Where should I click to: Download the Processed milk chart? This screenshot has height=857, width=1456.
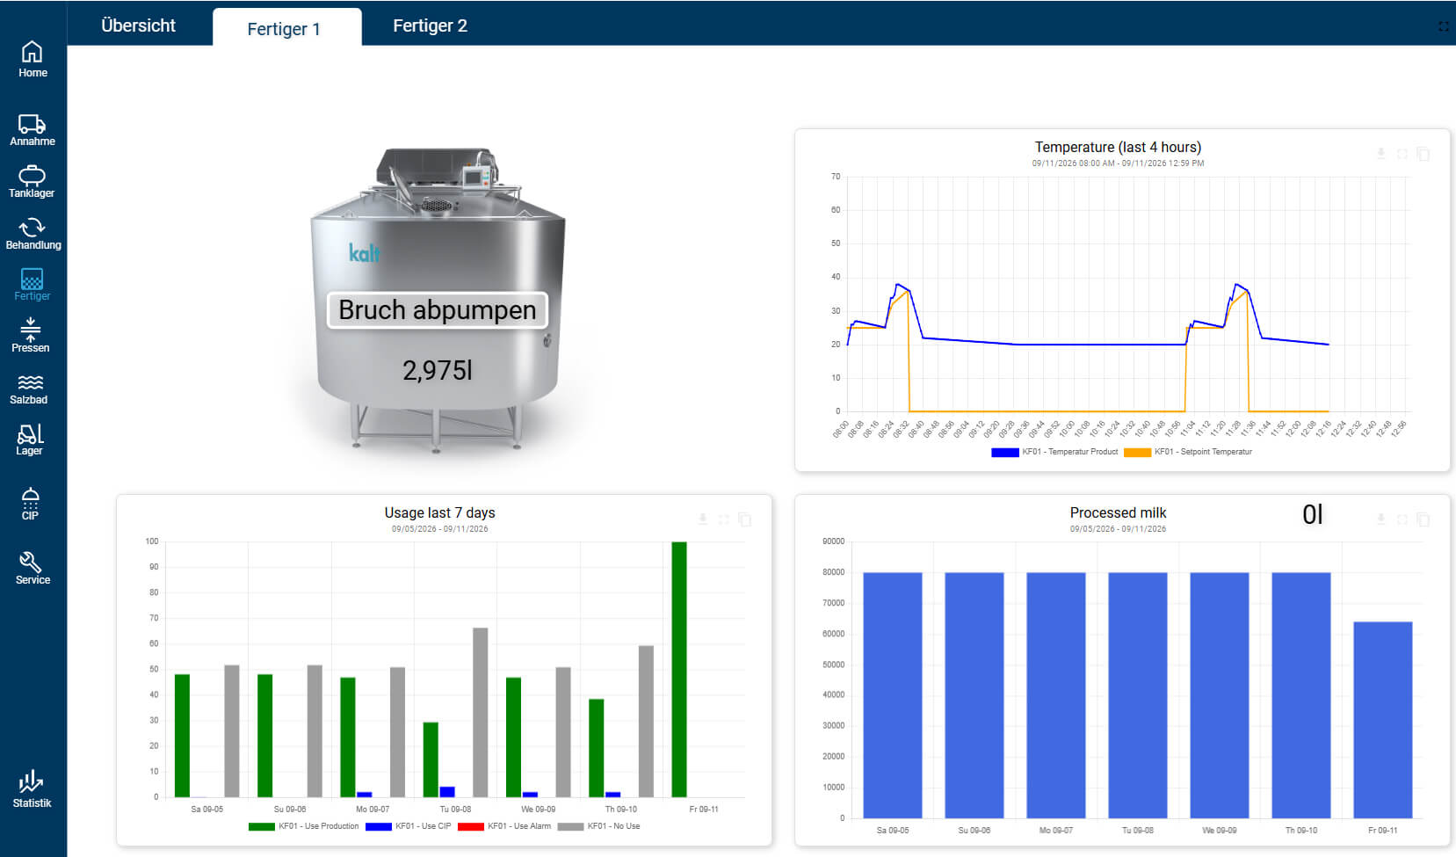click(1380, 519)
